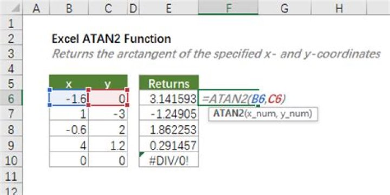This screenshot has width=390, height=195.
Task: Select row 1 header
Action: click(11, 24)
